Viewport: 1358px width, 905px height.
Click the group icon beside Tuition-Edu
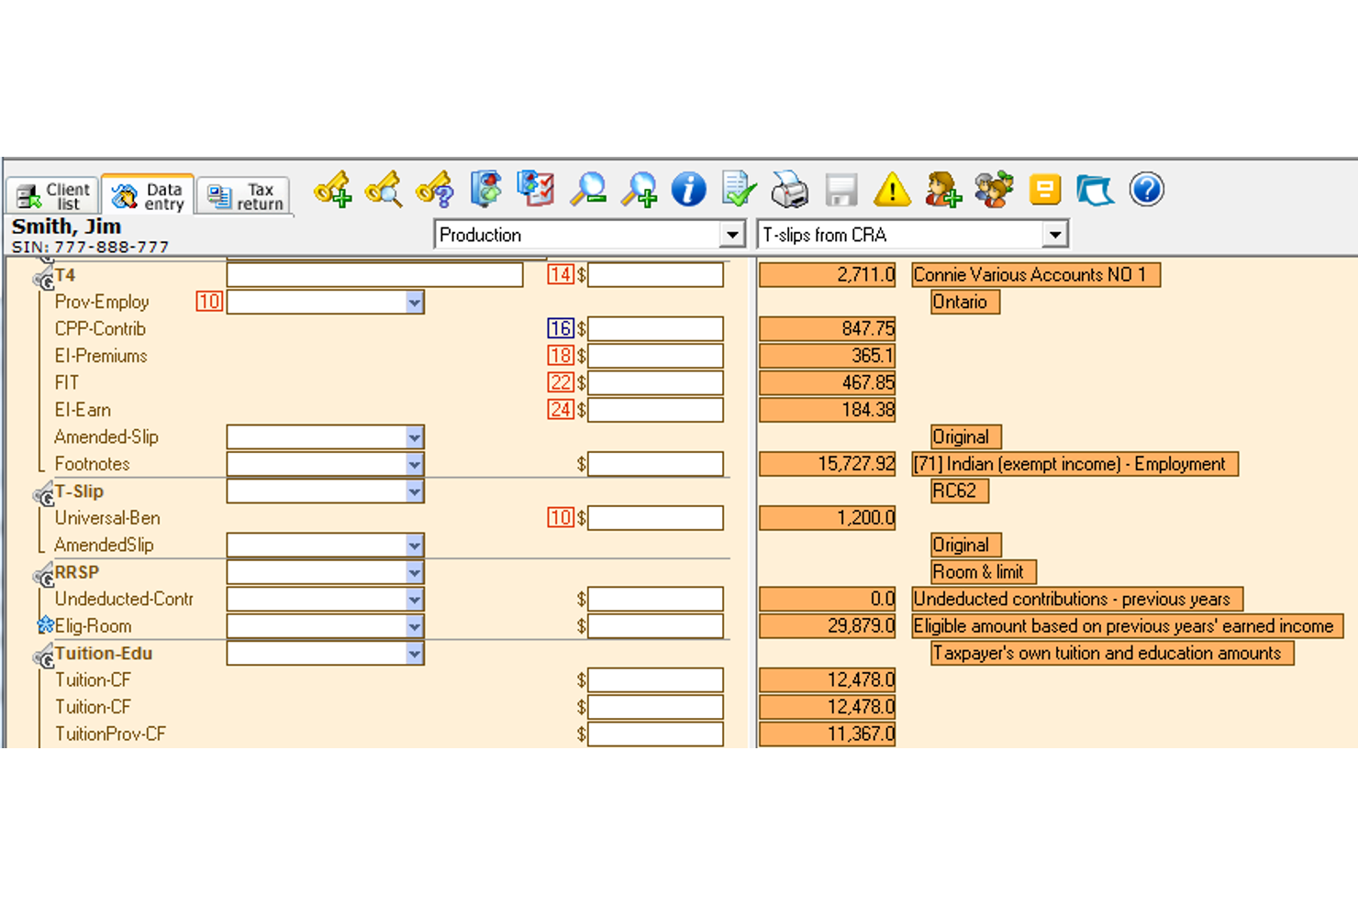pos(43,657)
